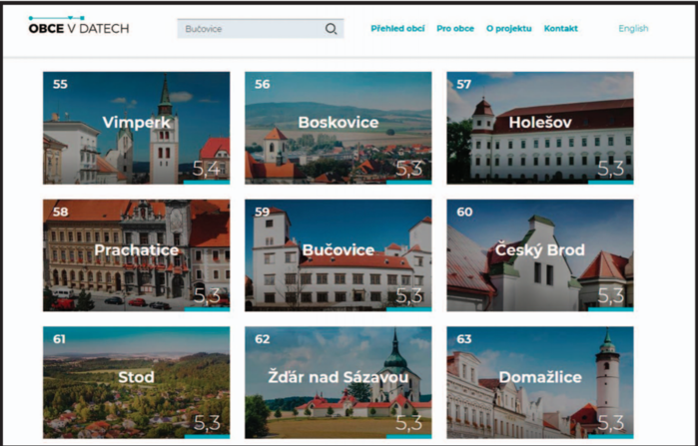Select the Žďár nad Sázavou card

coord(338,382)
